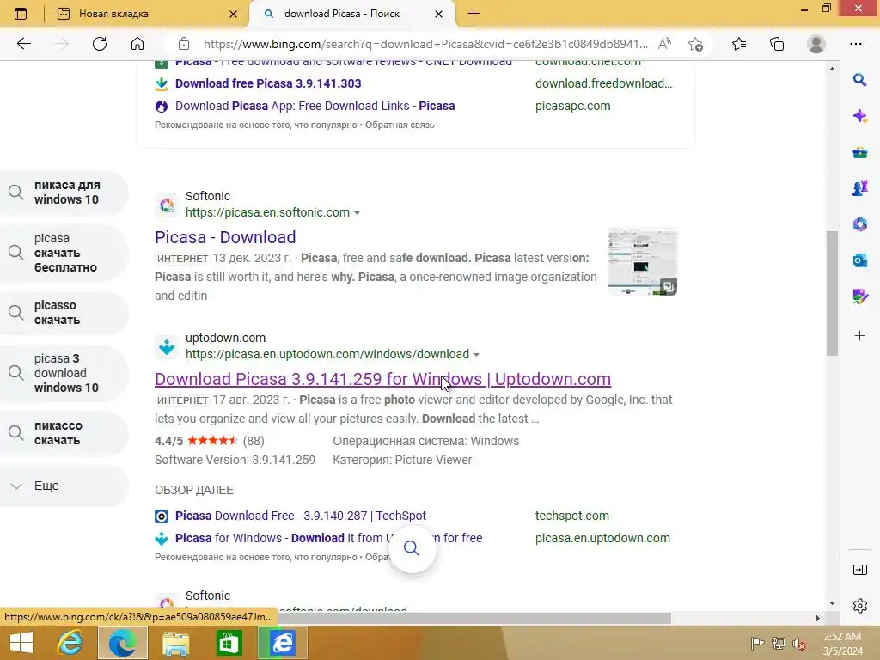The image size is (880, 660).
Task: Activate Read aloud in address bar
Action: [x=664, y=44]
